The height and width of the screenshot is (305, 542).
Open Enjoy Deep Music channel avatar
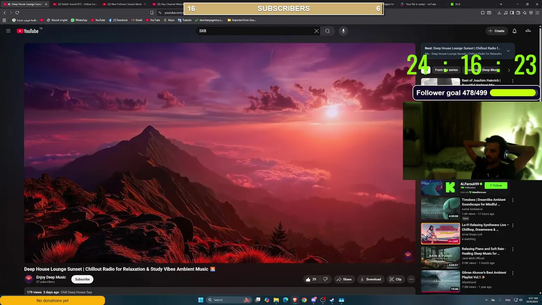pyautogui.click(x=29, y=279)
